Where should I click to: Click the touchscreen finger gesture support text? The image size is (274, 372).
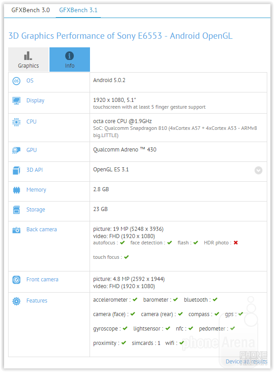click(149, 107)
